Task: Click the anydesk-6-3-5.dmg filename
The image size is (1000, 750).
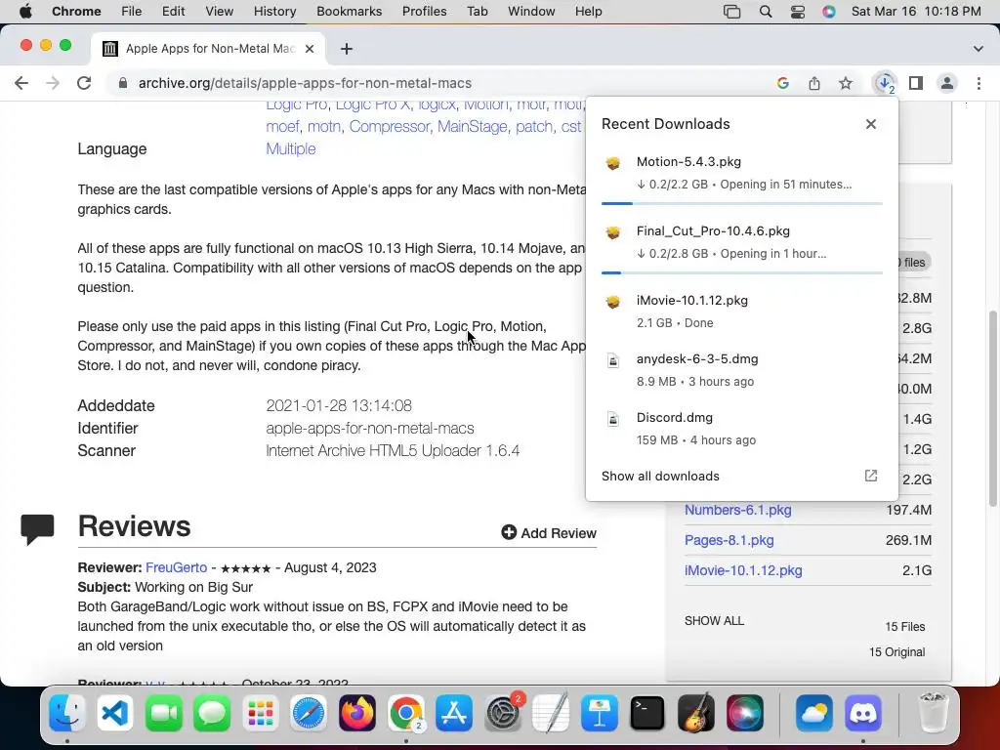Action: (x=697, y=358)
